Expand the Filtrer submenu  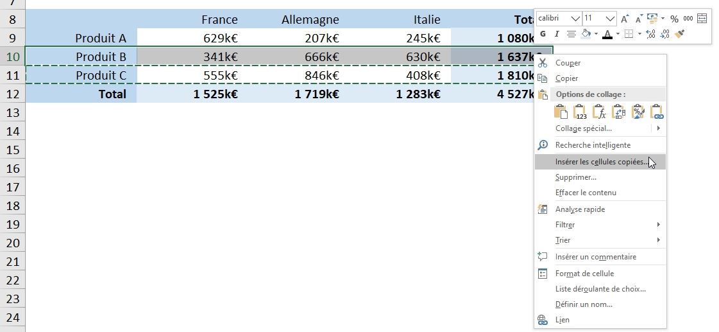click(x=600, y=225)
